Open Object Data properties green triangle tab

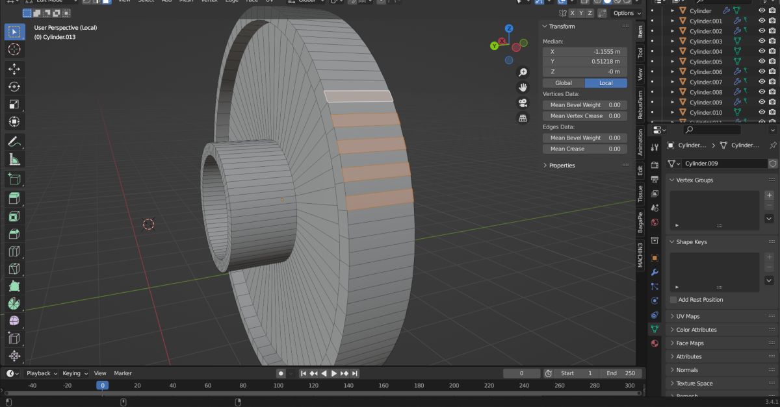(655, 330)
